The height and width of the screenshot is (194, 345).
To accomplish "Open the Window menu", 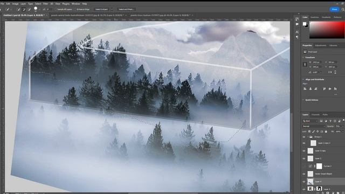I will [x=75, y=4].
